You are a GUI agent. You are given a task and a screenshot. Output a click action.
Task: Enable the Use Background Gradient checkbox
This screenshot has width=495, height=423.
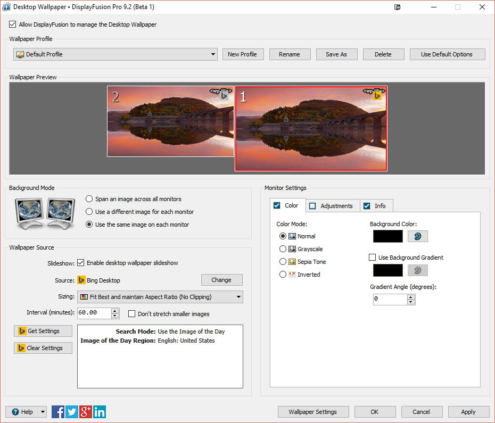point(373,258)
